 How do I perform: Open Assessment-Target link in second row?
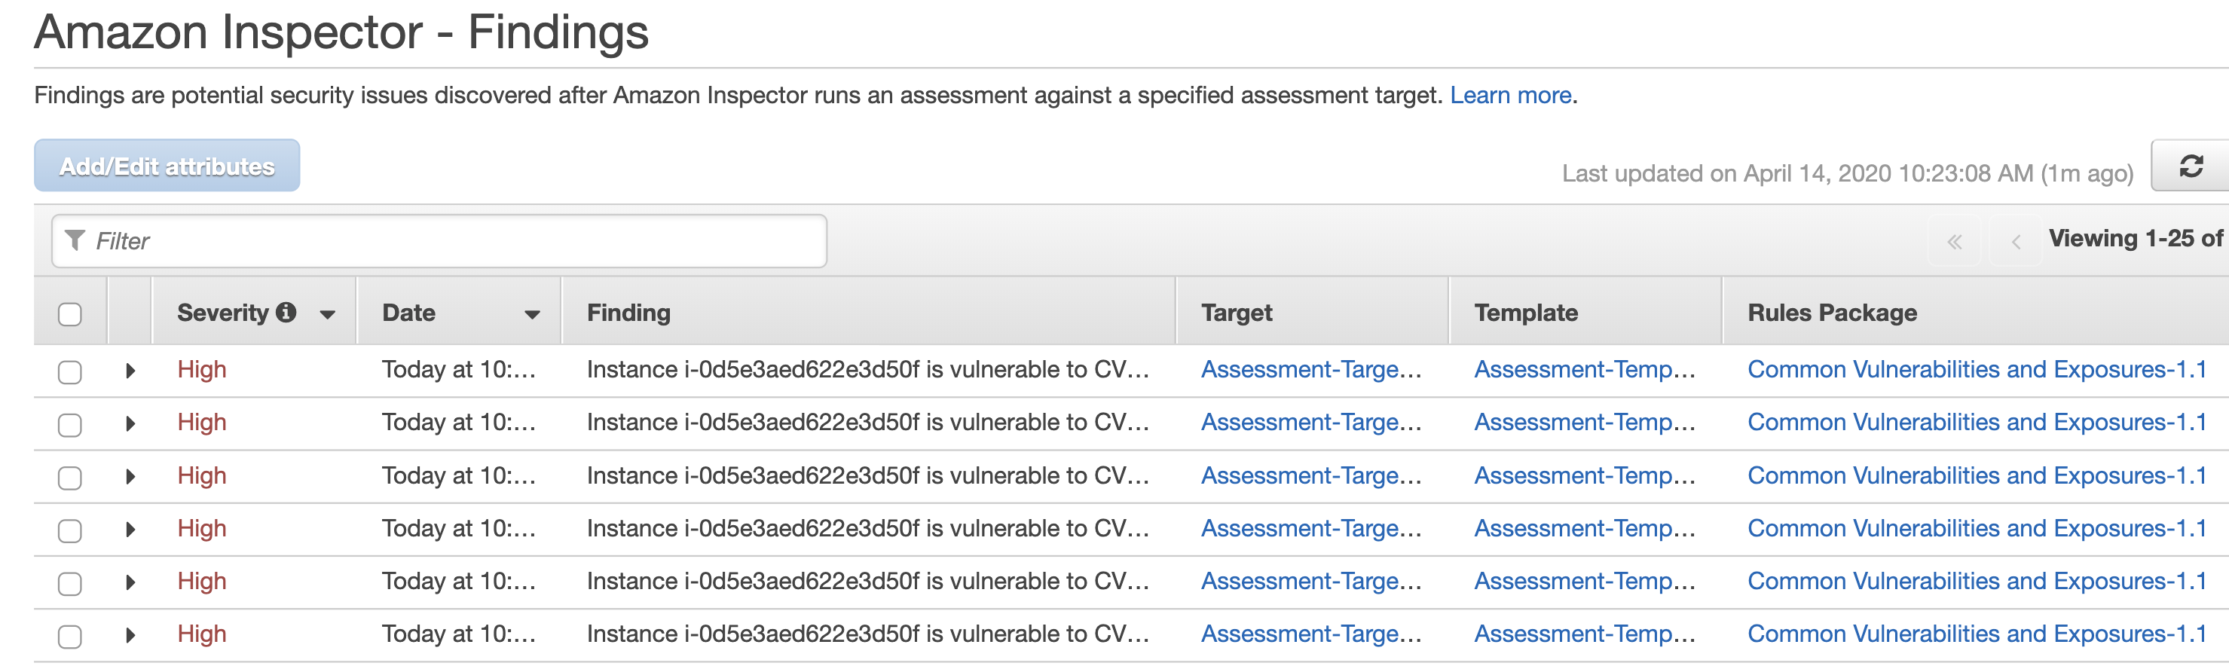point(1311,423)
